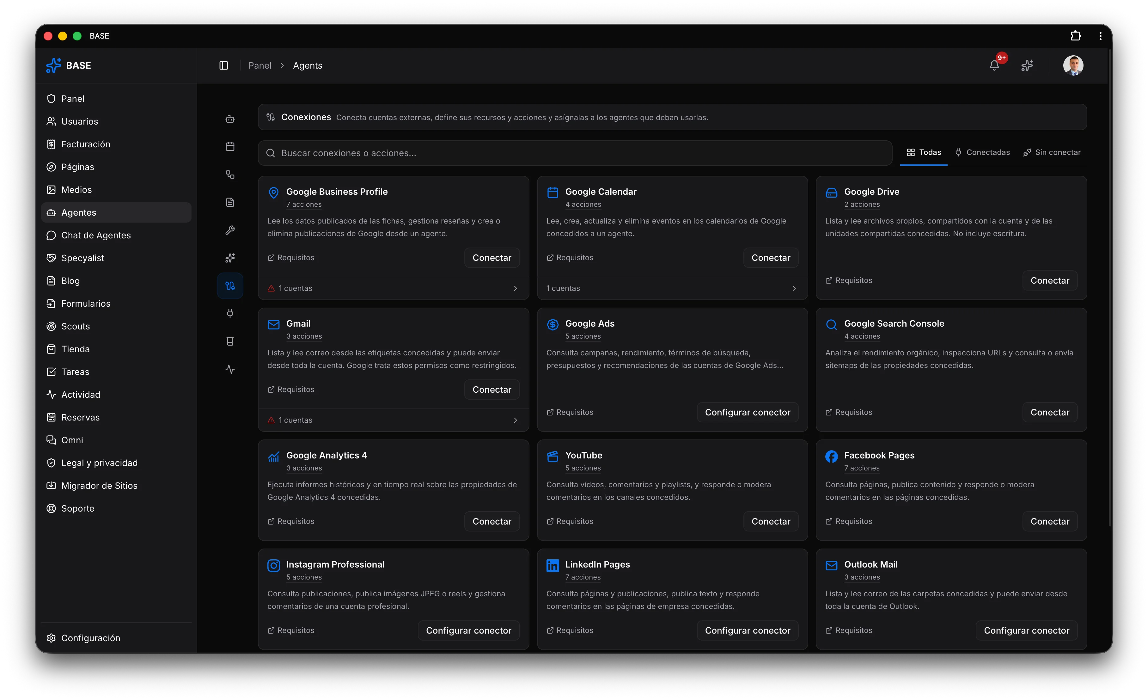Toggle the sidebar panel icon beside the breadcrumb
The height and width of the screenshot is (700, 1148).
pyautogui.click(x=224, y=66)
